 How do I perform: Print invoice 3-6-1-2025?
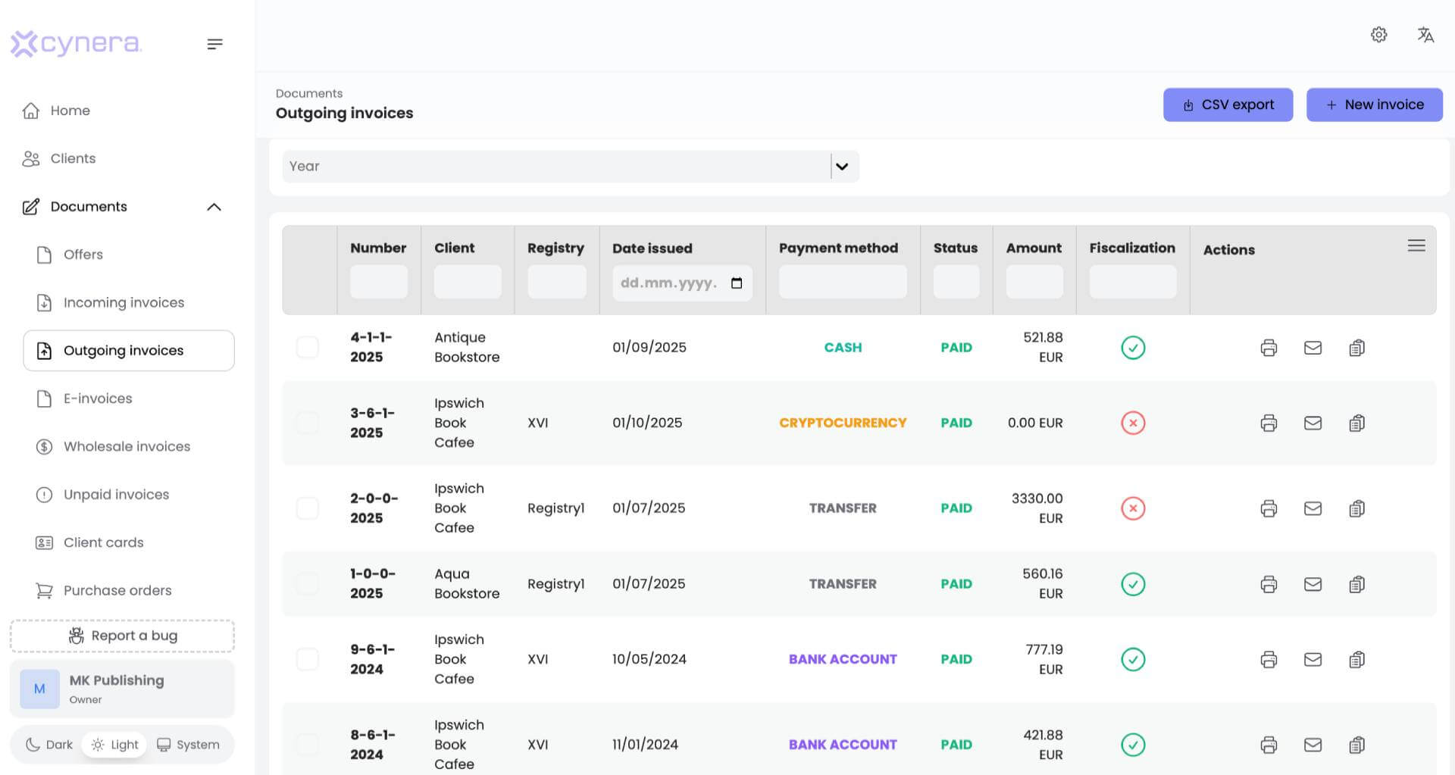pyautogui.click(x=1269, y=423)
